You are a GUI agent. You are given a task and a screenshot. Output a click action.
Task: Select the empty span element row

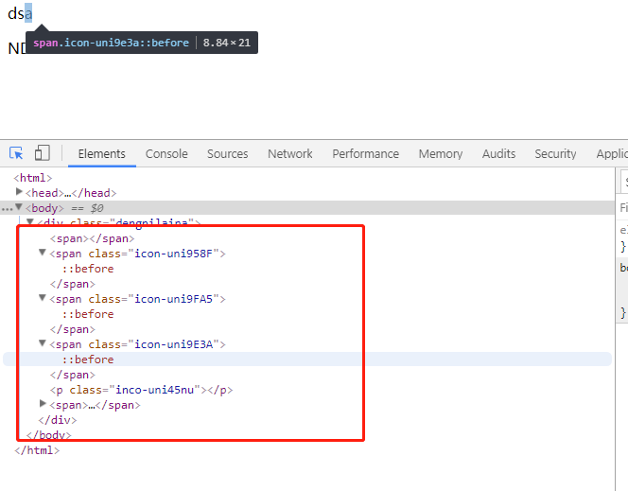point(92,238)
